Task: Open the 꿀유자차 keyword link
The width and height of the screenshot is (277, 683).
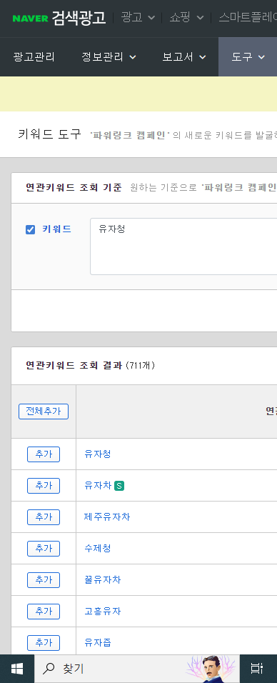Action: click(102, 580)
